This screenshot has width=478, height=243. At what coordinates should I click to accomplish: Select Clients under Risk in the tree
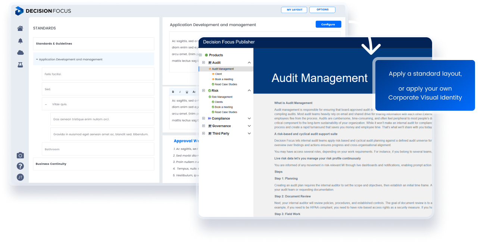tap(219, 102)
